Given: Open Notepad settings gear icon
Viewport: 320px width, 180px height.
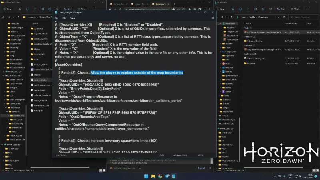Looking at the screenshot, I should [x=213, y=18].
